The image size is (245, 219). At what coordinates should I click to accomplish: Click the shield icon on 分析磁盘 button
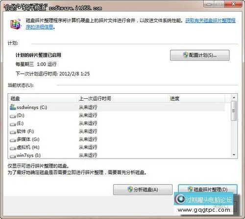[130, 190]
